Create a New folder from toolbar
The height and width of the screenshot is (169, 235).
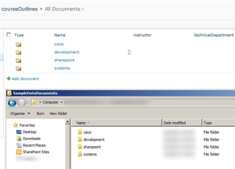click(x=58, y=114)
